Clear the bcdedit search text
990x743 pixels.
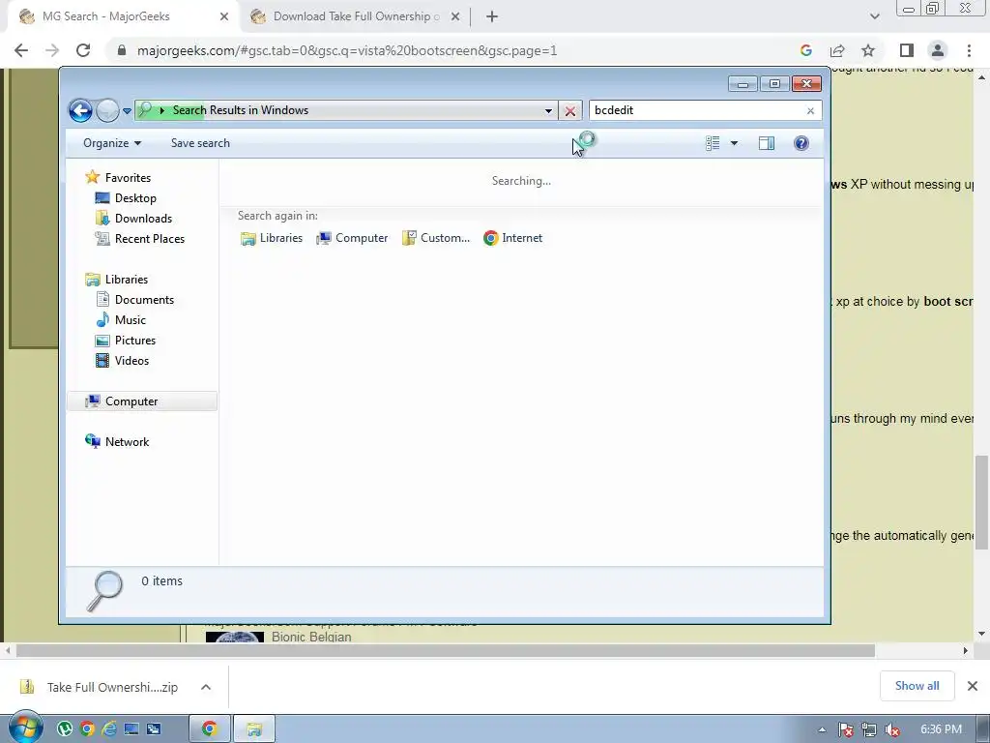coord(810,111)
